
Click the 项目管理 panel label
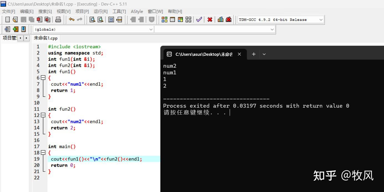(x=10, y=38)
